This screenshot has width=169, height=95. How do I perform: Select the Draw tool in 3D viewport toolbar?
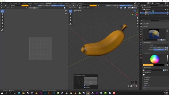coord(71,11)
